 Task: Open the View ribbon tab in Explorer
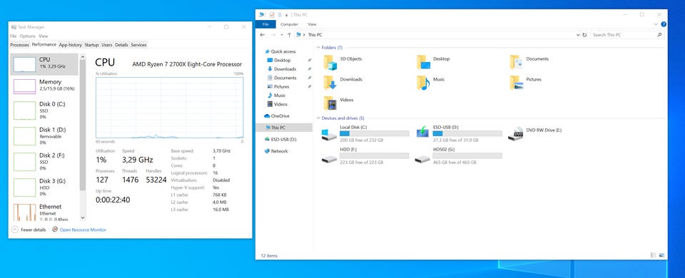tap(312, 24)
